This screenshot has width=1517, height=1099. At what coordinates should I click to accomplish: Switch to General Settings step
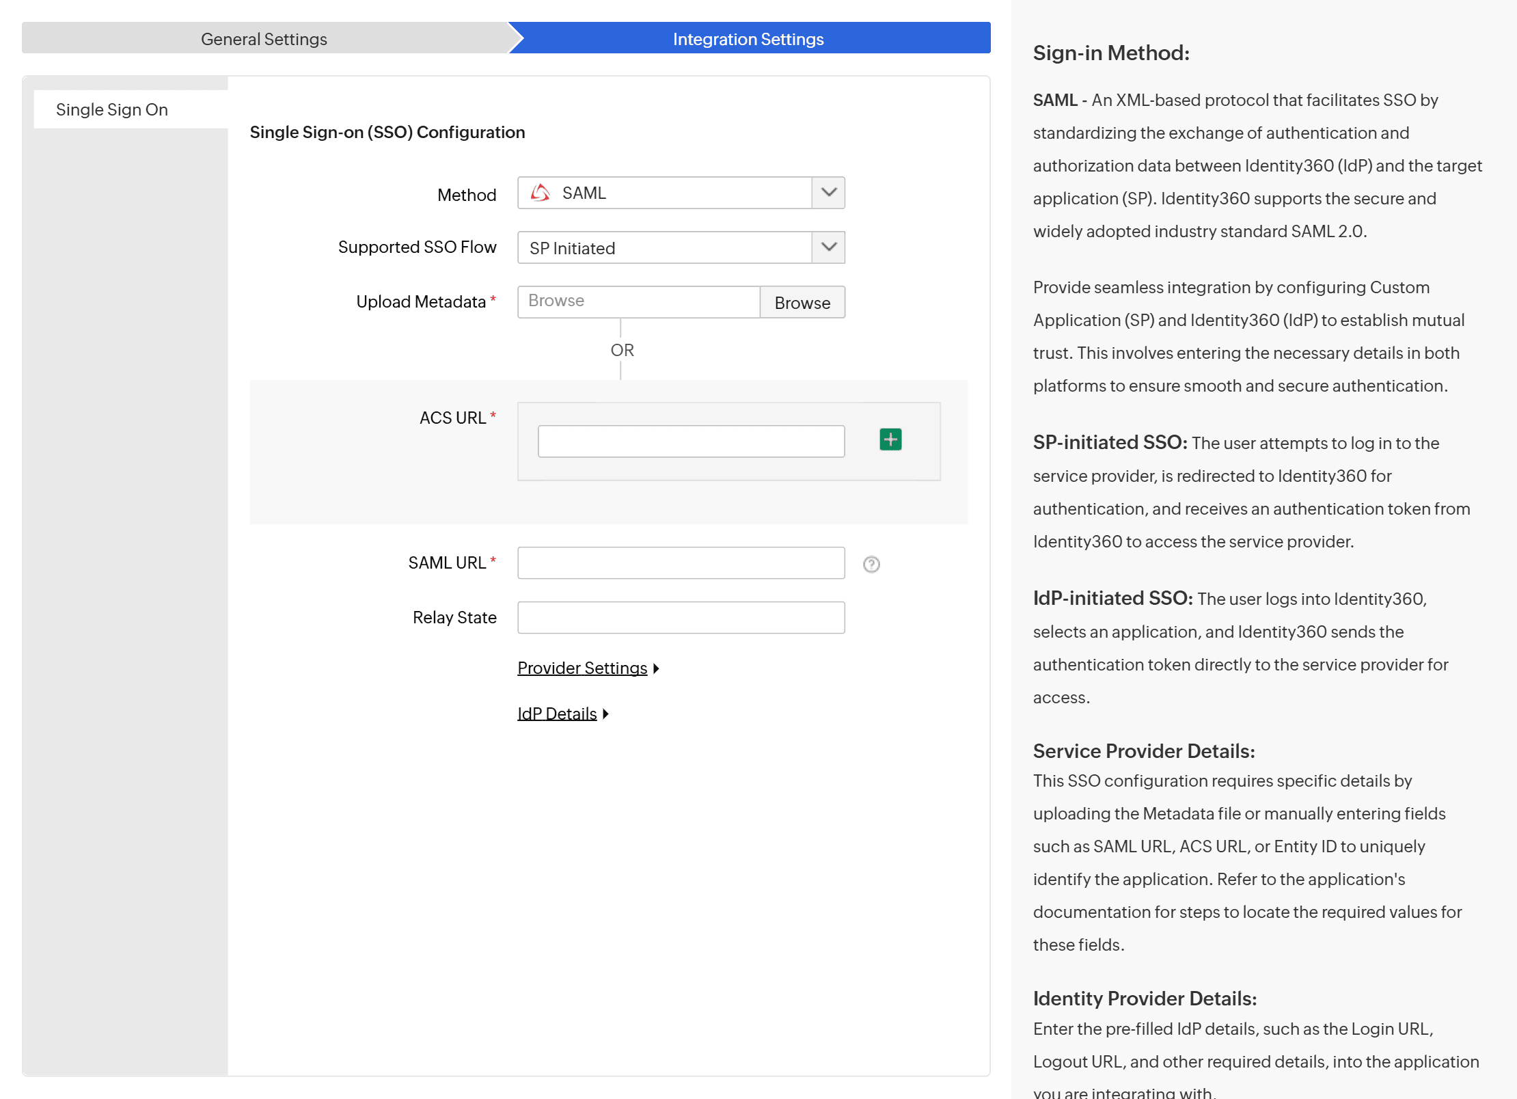click(x=264, y=38)
